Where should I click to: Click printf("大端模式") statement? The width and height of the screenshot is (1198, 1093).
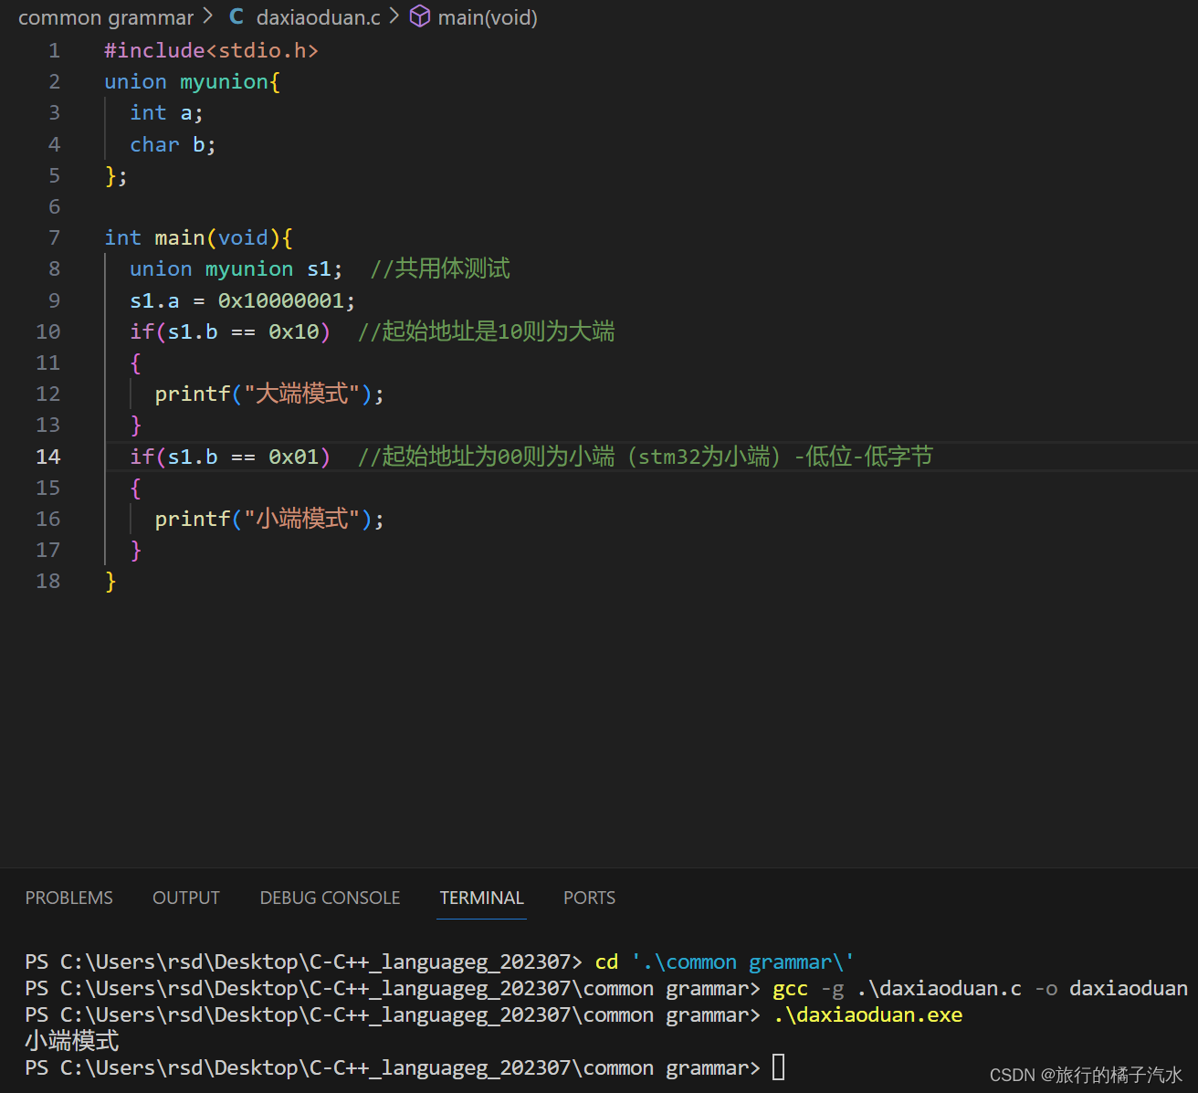[x=269, y=394]
